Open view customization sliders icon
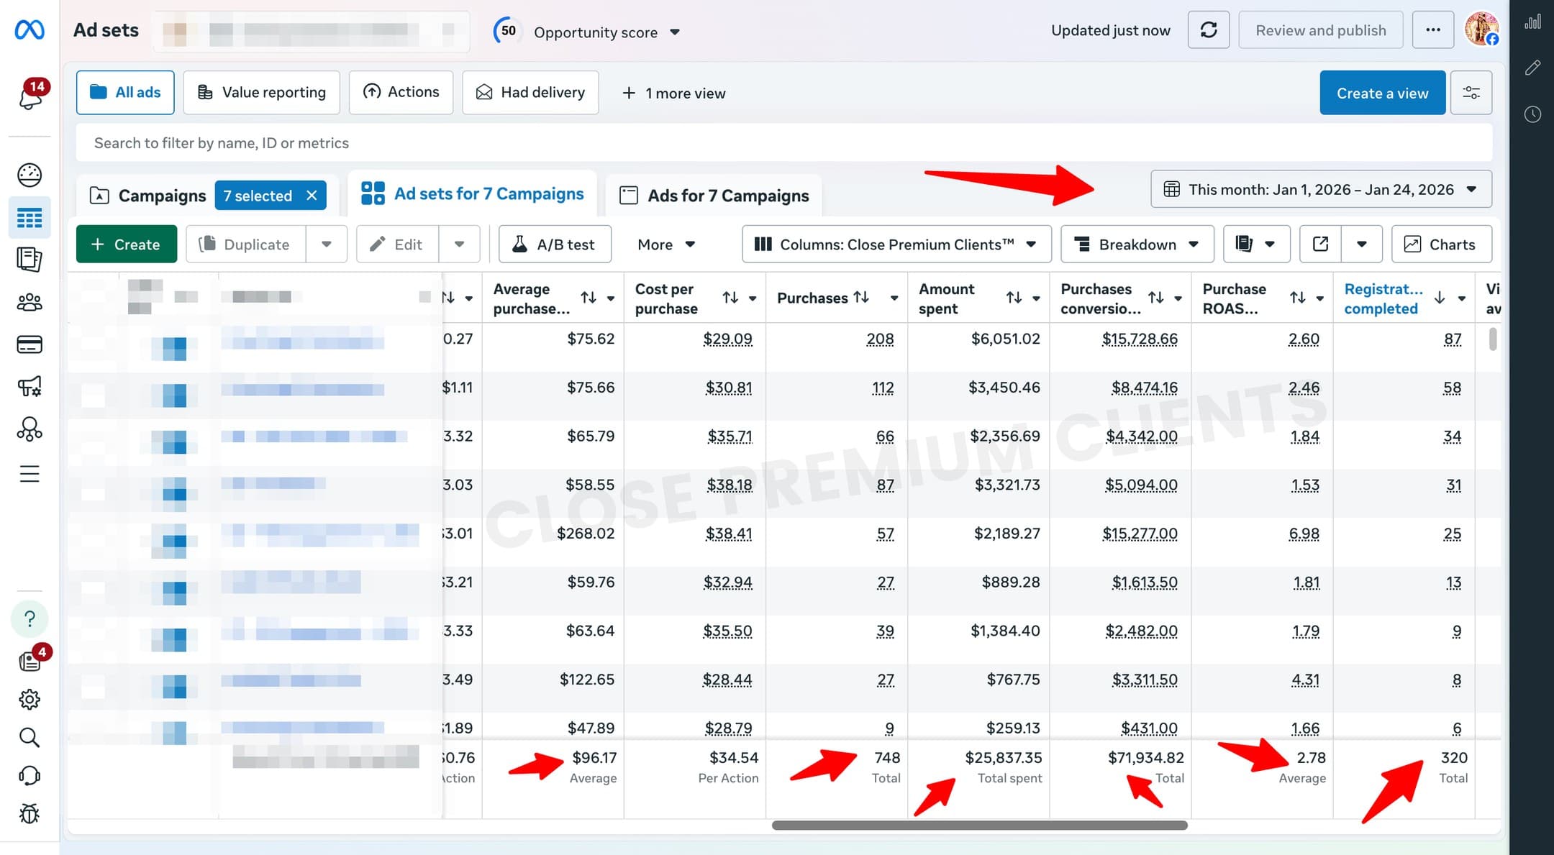Viewport: 1554px width, 855px height. pos(1471,93)
